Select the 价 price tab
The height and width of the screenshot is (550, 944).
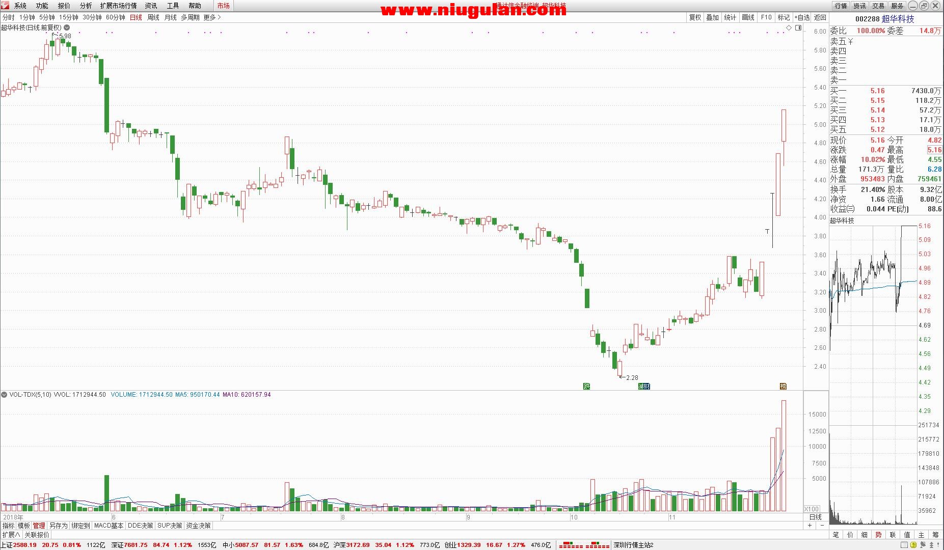click(850, 535)
